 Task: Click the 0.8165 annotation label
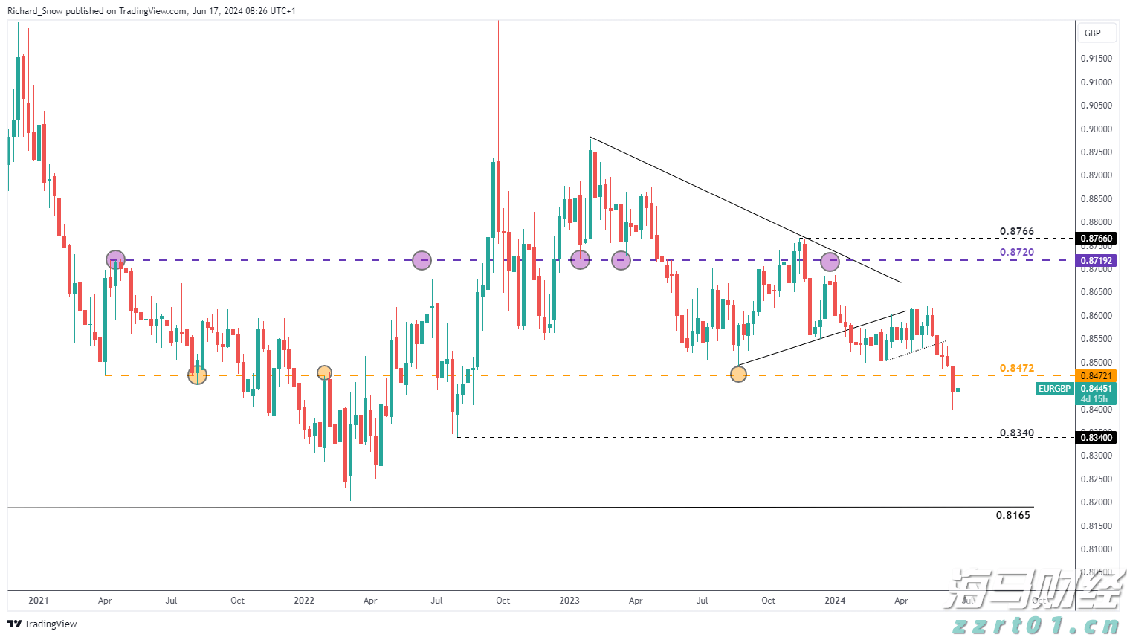pyautogui.click(x=1013, y=515)
